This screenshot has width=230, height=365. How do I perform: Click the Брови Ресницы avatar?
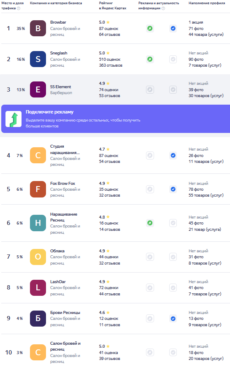38,318
